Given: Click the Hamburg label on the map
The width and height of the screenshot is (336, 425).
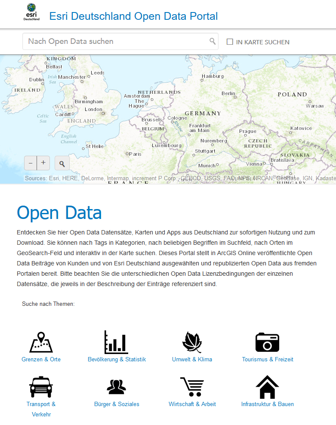Looking at the screenshot, I should (213, 76).
